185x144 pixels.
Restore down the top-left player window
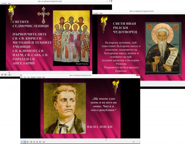tap(110, 1)
